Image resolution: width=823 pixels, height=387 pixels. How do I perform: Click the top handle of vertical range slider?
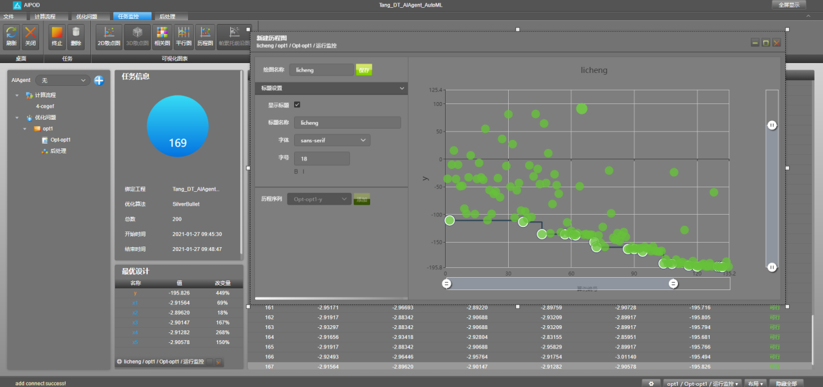(772, 125)
